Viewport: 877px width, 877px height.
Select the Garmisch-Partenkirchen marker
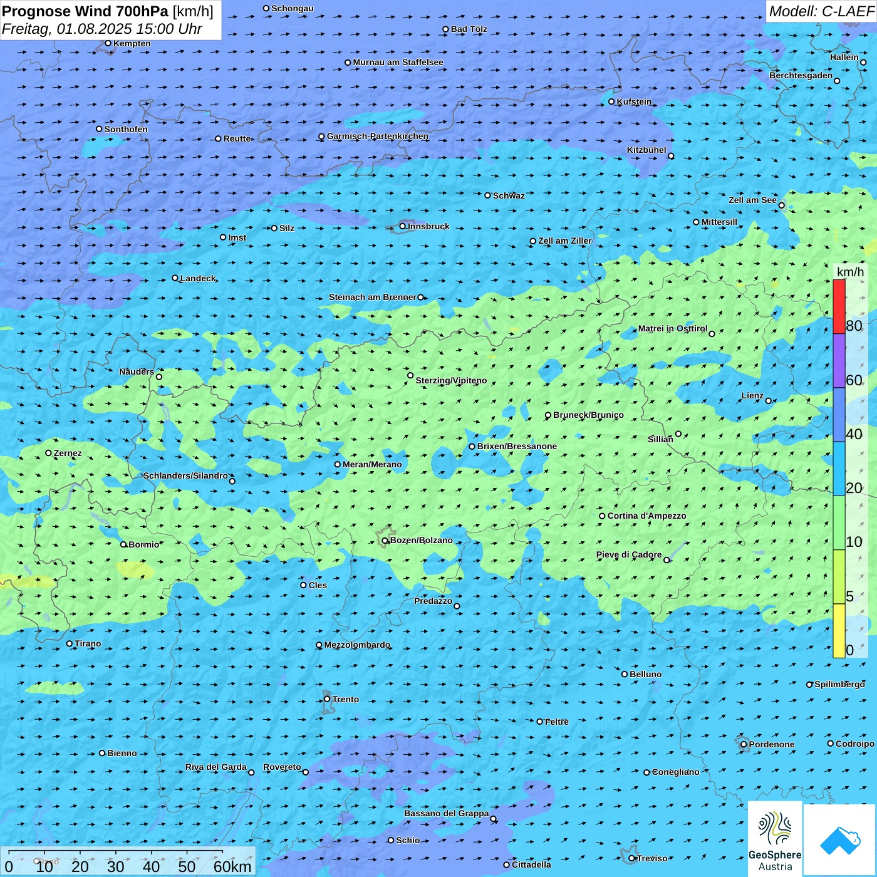pyautogui.click(x=321, y=137)
